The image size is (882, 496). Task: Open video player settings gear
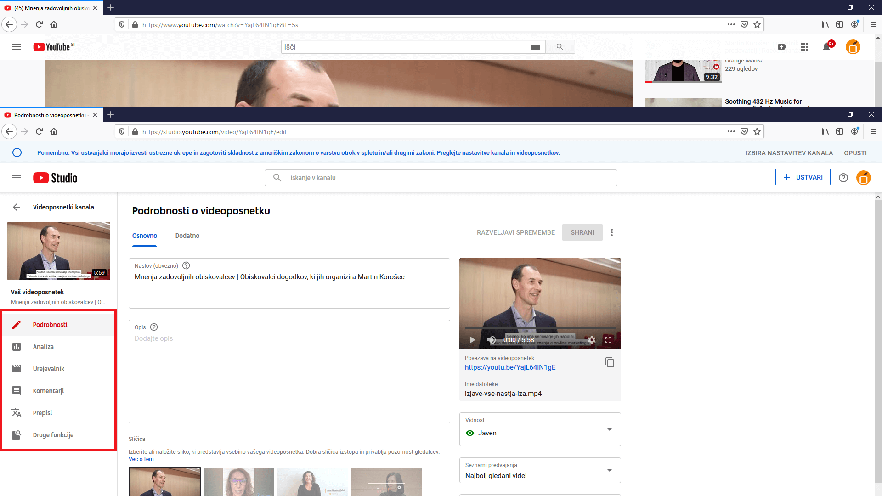point(592,340)
